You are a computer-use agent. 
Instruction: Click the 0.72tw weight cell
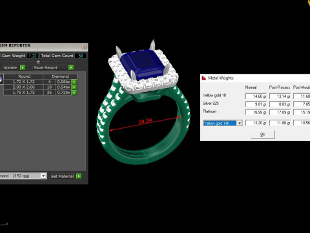click(63, 93)
